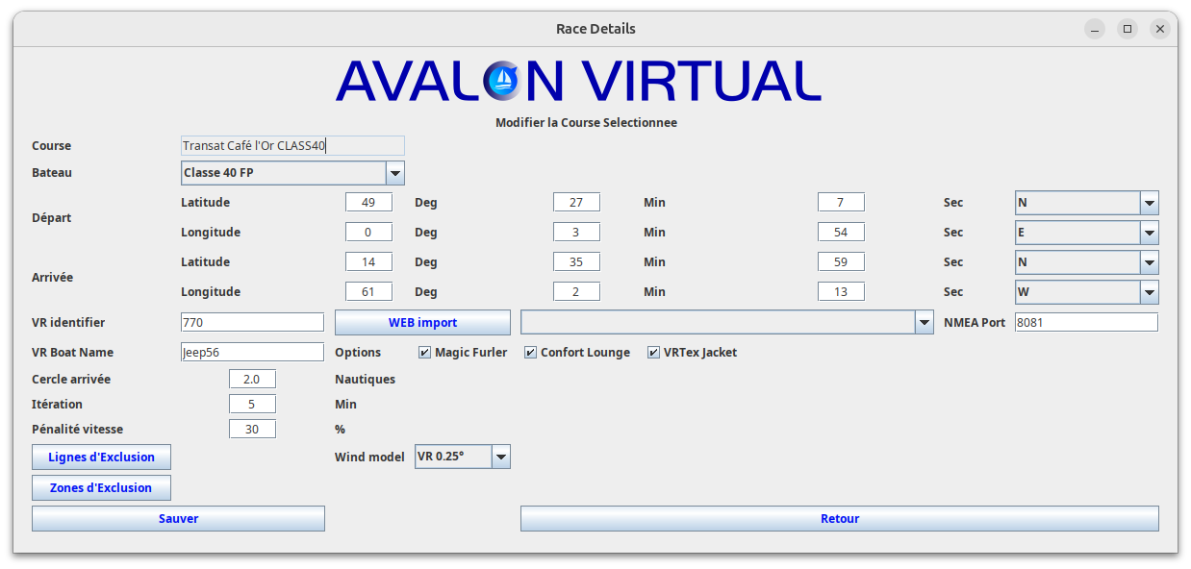Image resolution: width=1191 pixels, height=569 pixels.
Task: Focus the Course name text field
Action: tap(292, 146)
